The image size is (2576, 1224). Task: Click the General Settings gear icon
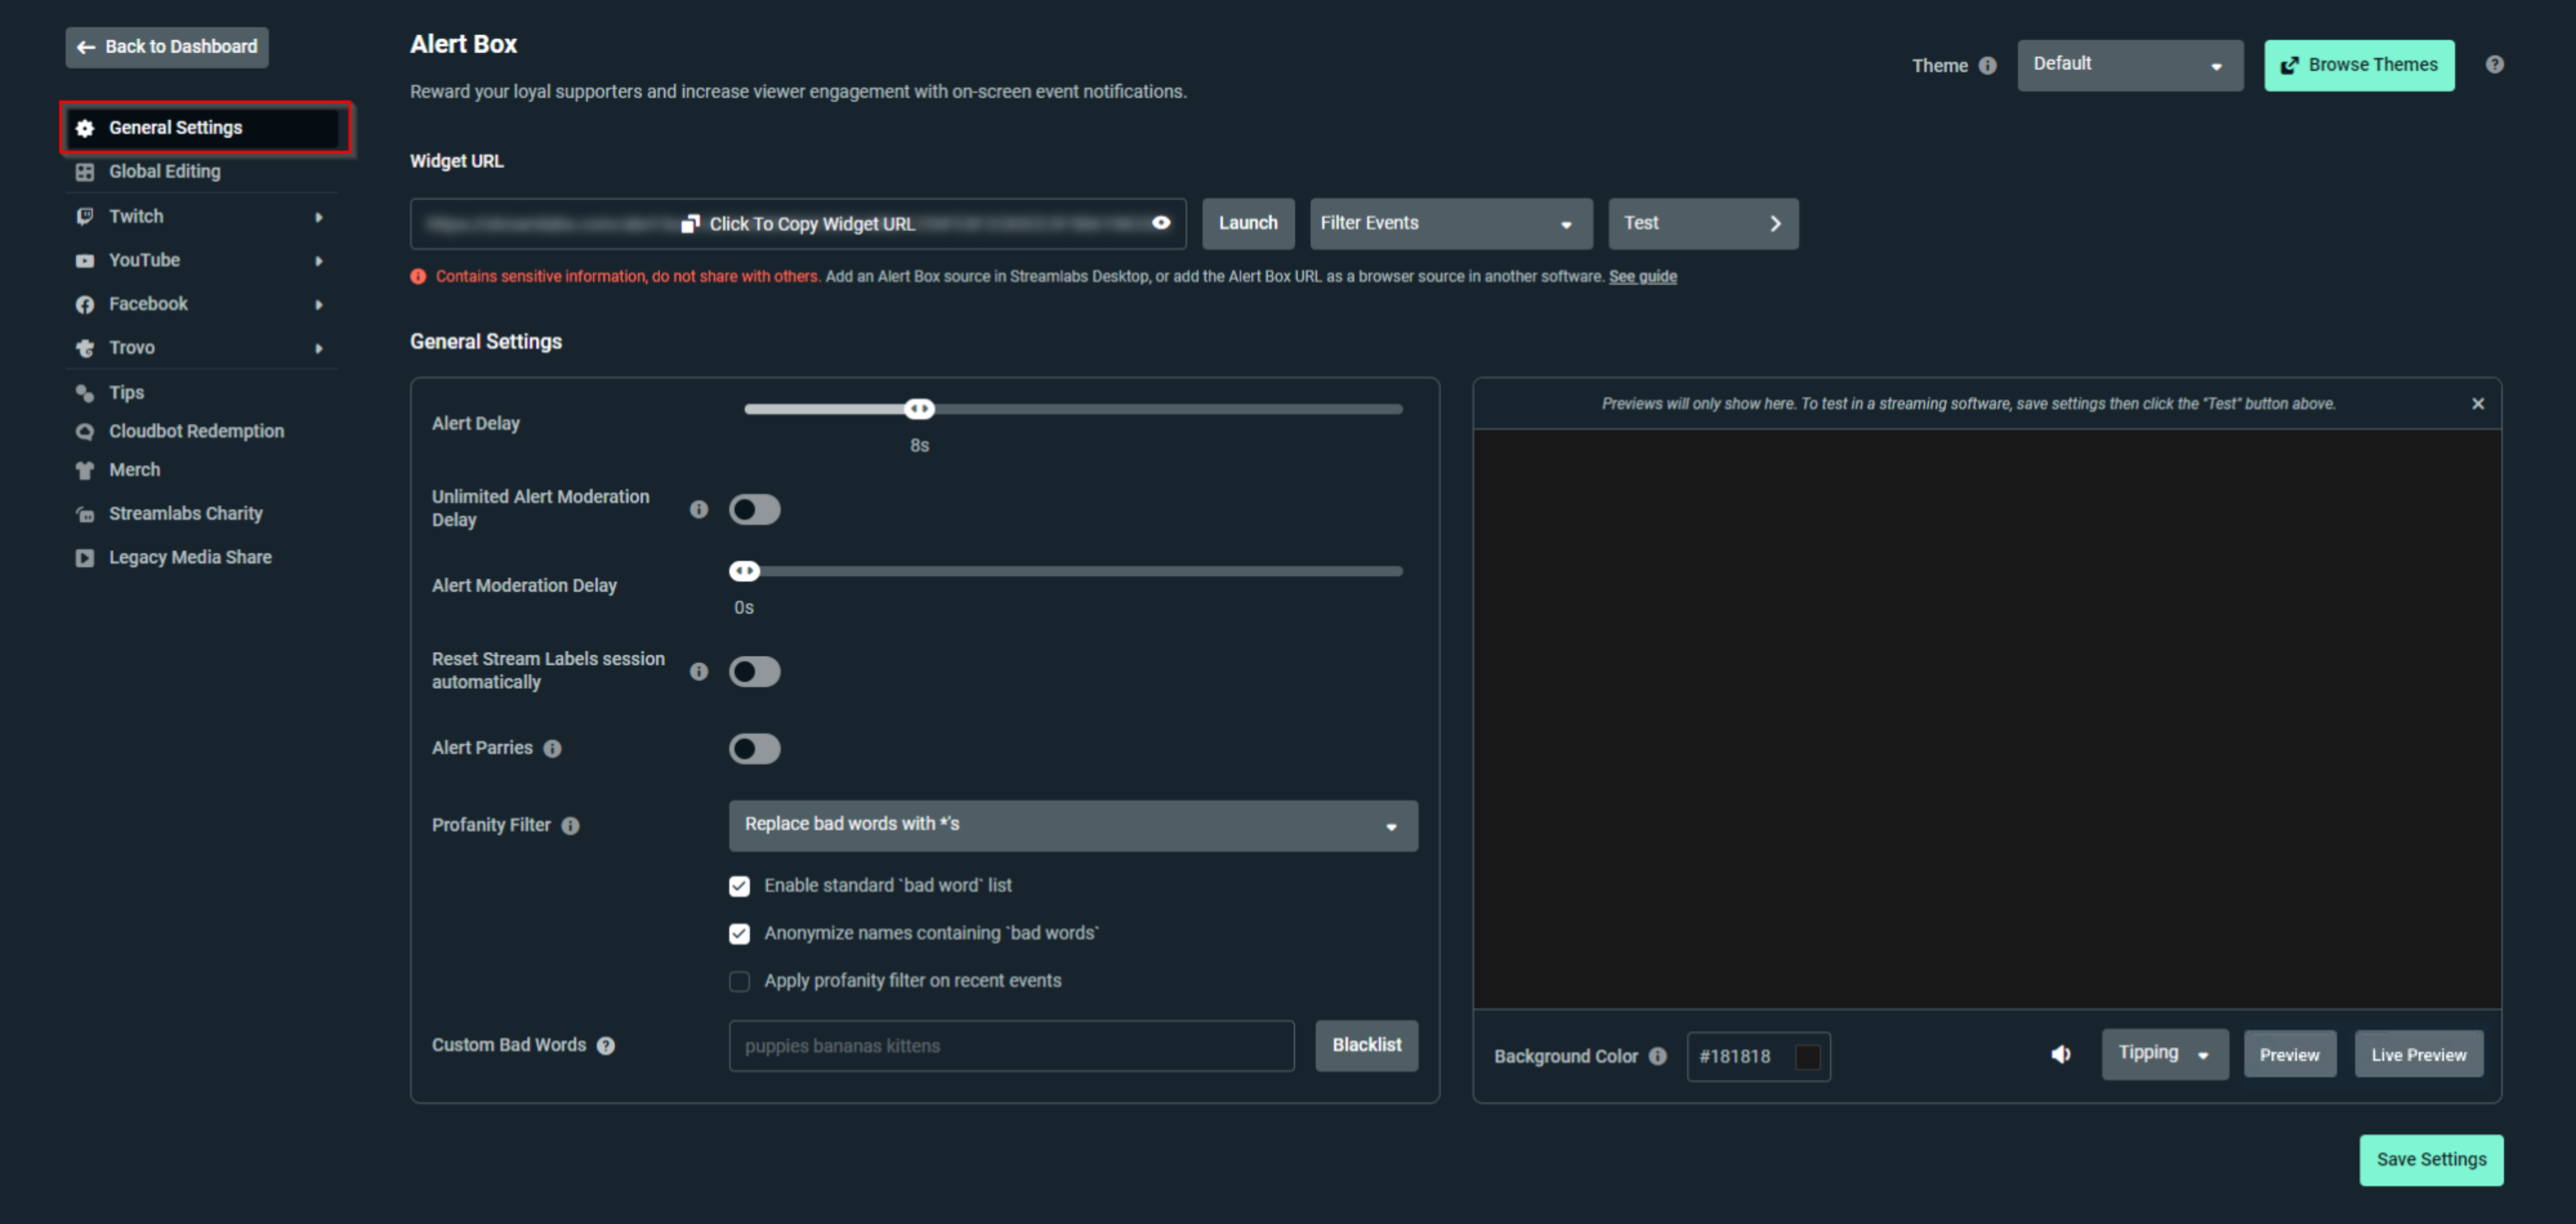coord(85,128)
